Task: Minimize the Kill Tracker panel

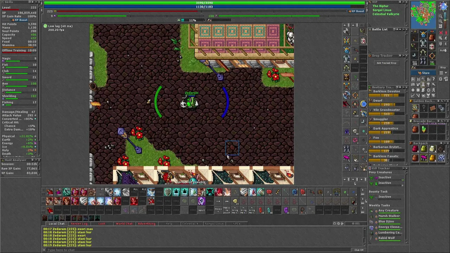Action: [x=404, y=168]
